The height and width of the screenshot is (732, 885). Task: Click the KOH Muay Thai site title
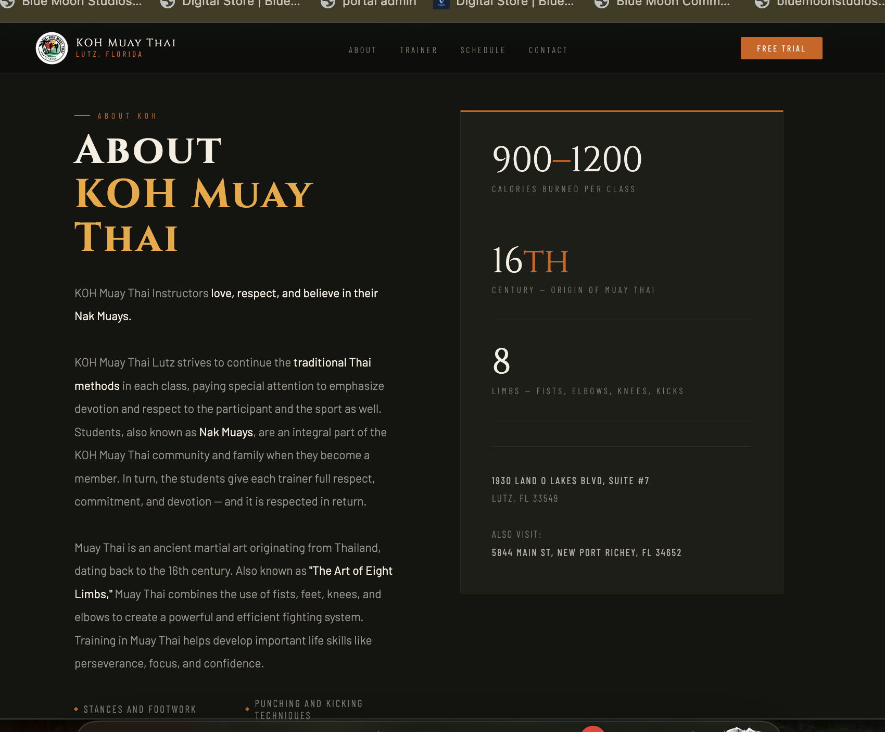126,43
